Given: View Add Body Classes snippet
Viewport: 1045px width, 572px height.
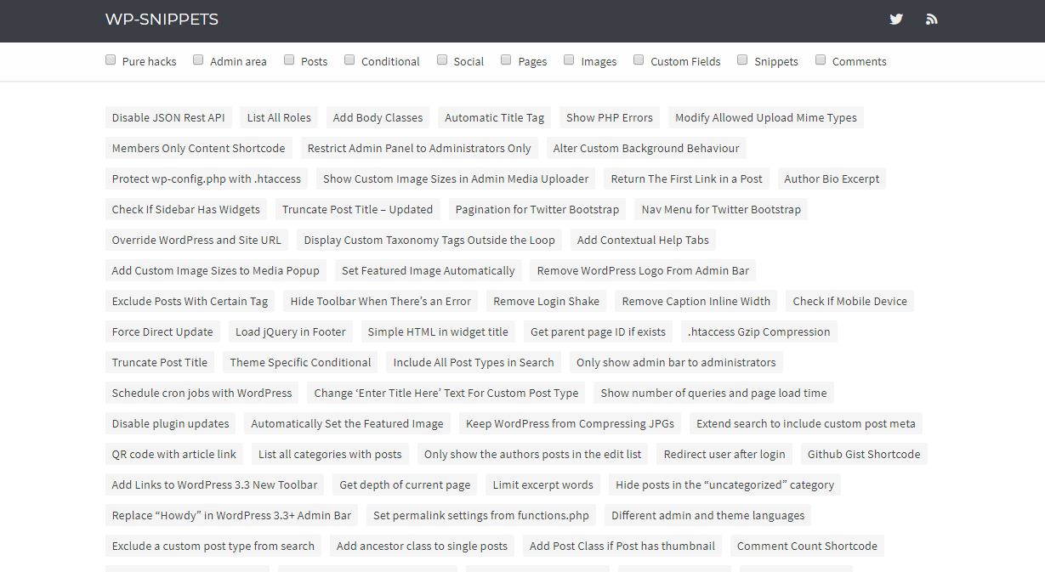Looking at the screenshot, I should (378, 117).
